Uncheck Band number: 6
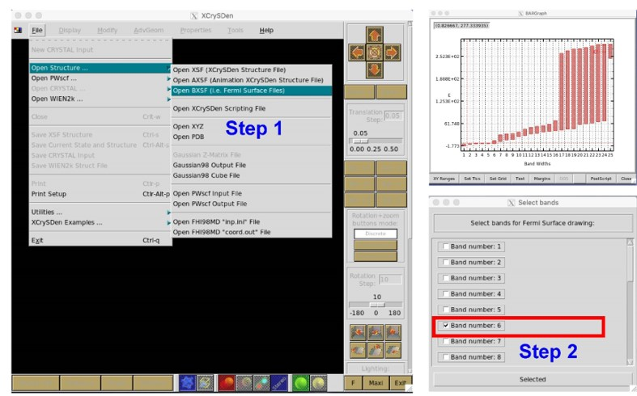The image size is (637, 396). tap(446, 326)
